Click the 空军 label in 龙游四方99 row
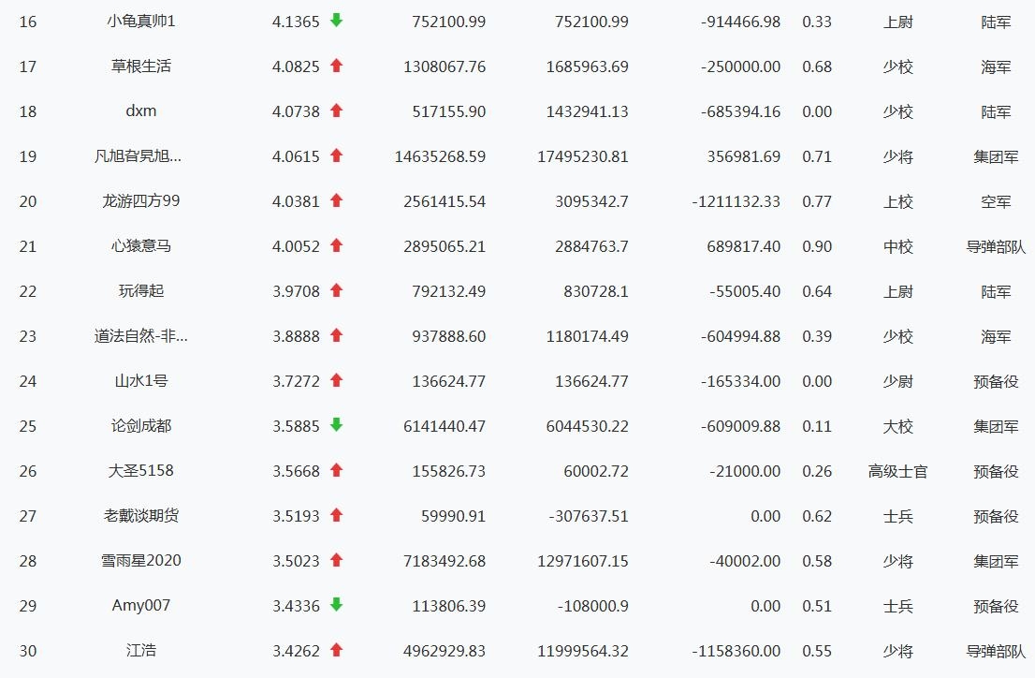 pos(996,201)
